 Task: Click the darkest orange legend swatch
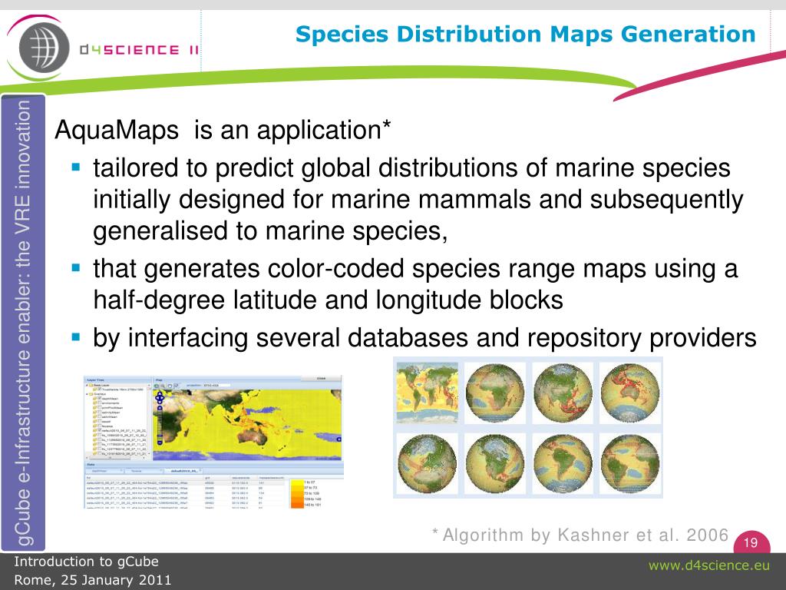[x=297, y=505]
